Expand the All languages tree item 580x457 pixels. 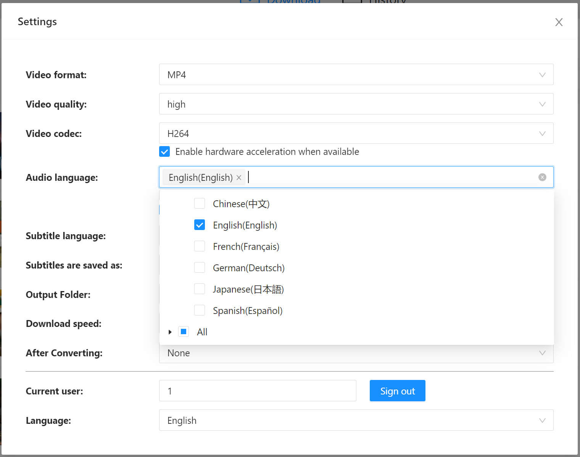tap(170, 331)
